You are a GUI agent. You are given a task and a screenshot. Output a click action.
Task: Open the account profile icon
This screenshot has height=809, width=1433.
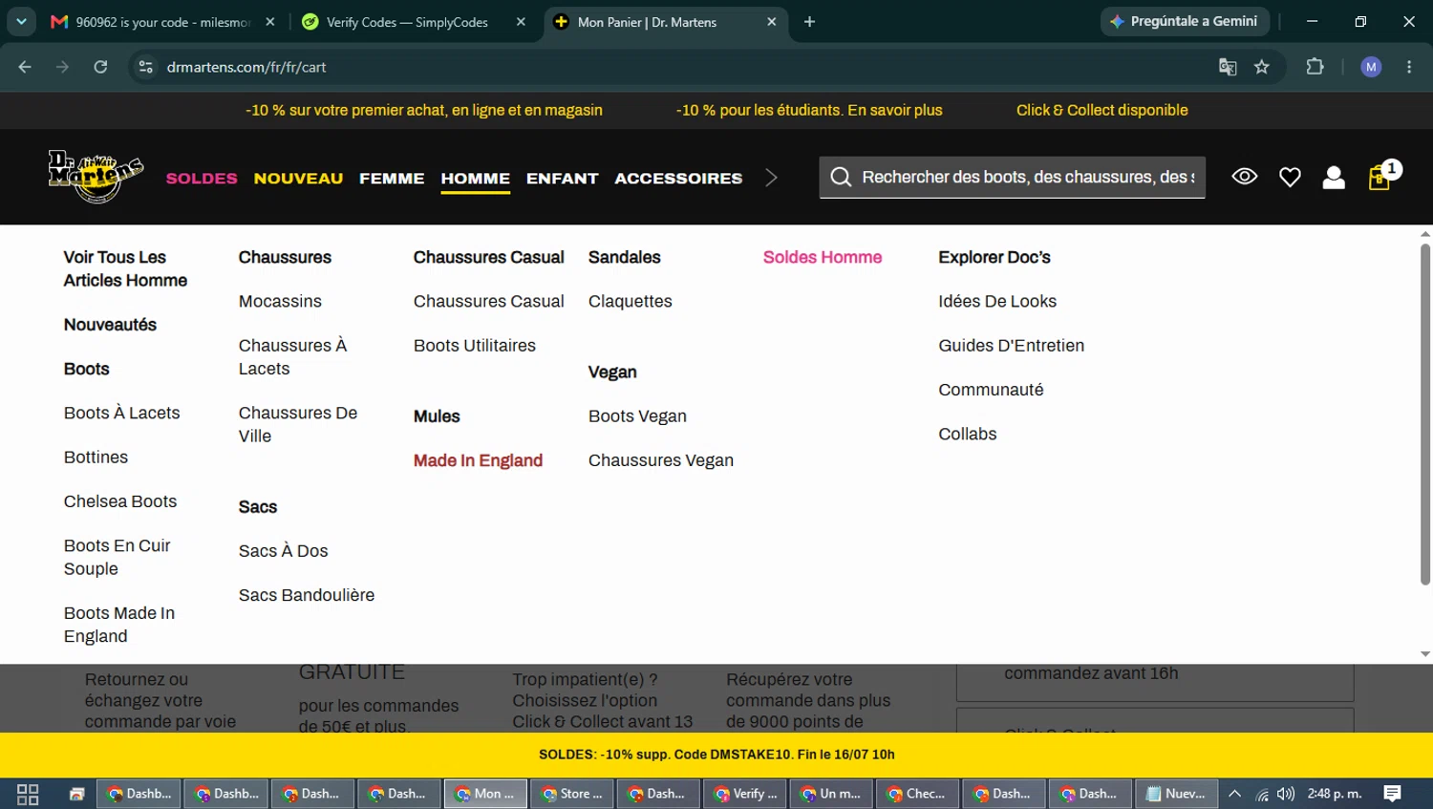pyautogui.click(x=1334, y=178)
